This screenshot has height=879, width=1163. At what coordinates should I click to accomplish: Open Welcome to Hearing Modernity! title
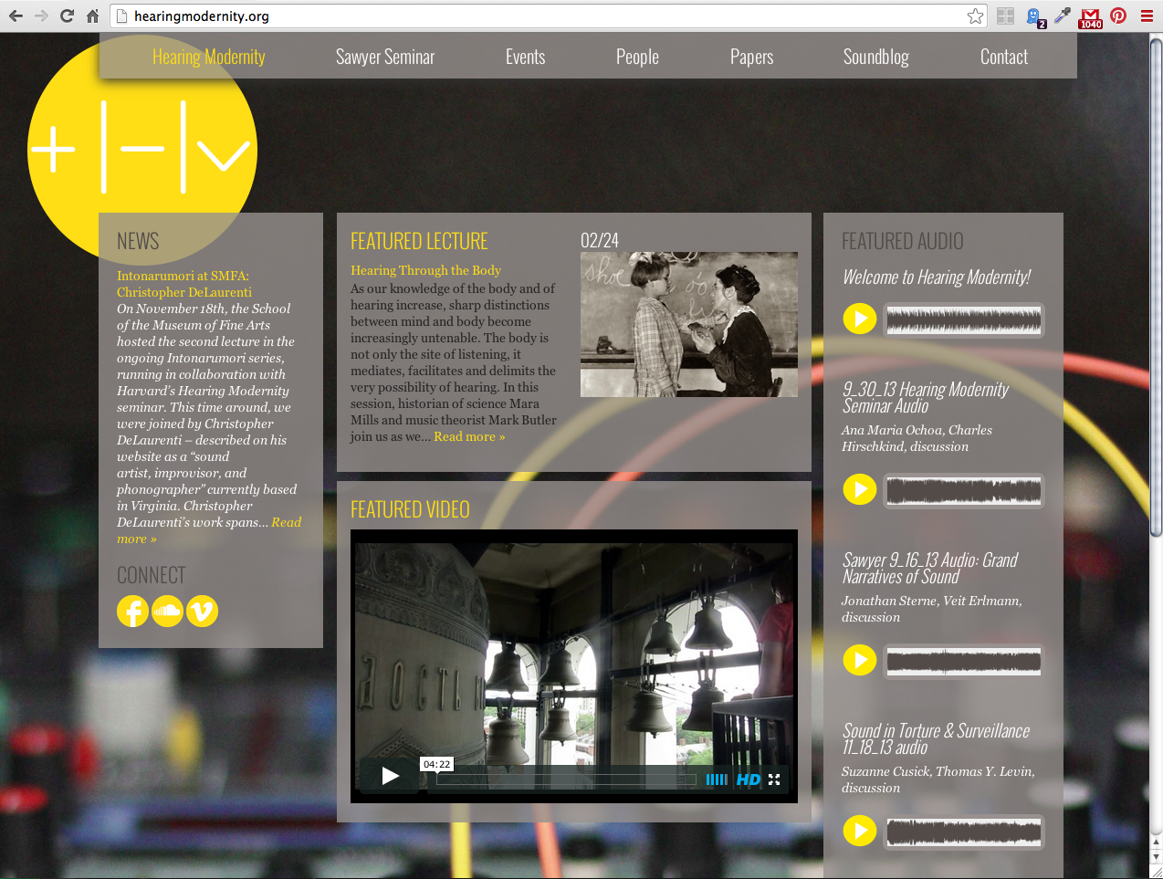[937, 277]
